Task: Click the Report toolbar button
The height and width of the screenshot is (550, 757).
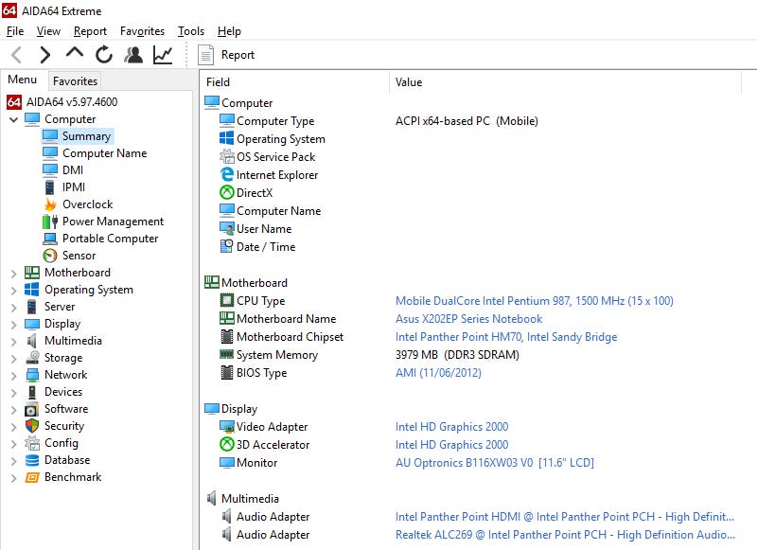Action: pyautogui.click(x=227, y=55)
